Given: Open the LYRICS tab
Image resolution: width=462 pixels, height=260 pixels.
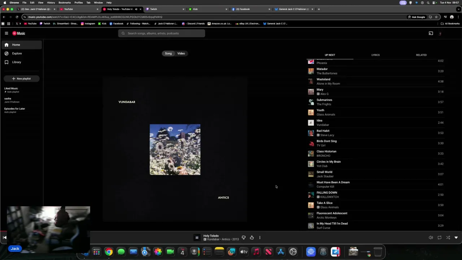Looking at the screenshot, I should click(375, 55).
